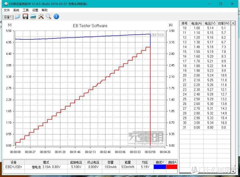Open the 设置 (Settings) menu
This screenshot has width=240, height=177.
35,10
